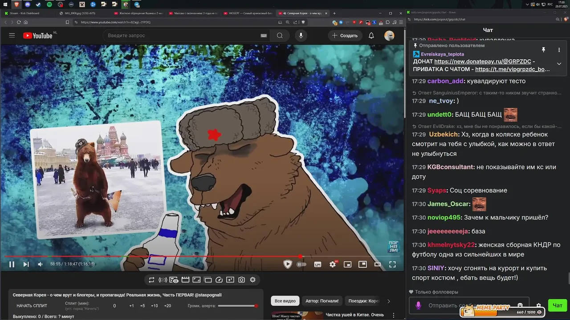Switch to theater mode view
Viewport: 570px width, 320px height.
tap(378, 264)
